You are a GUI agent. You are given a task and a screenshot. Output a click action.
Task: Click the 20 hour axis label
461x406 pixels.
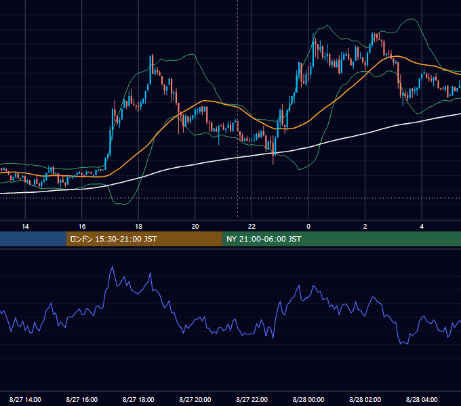tap(195, 226)
